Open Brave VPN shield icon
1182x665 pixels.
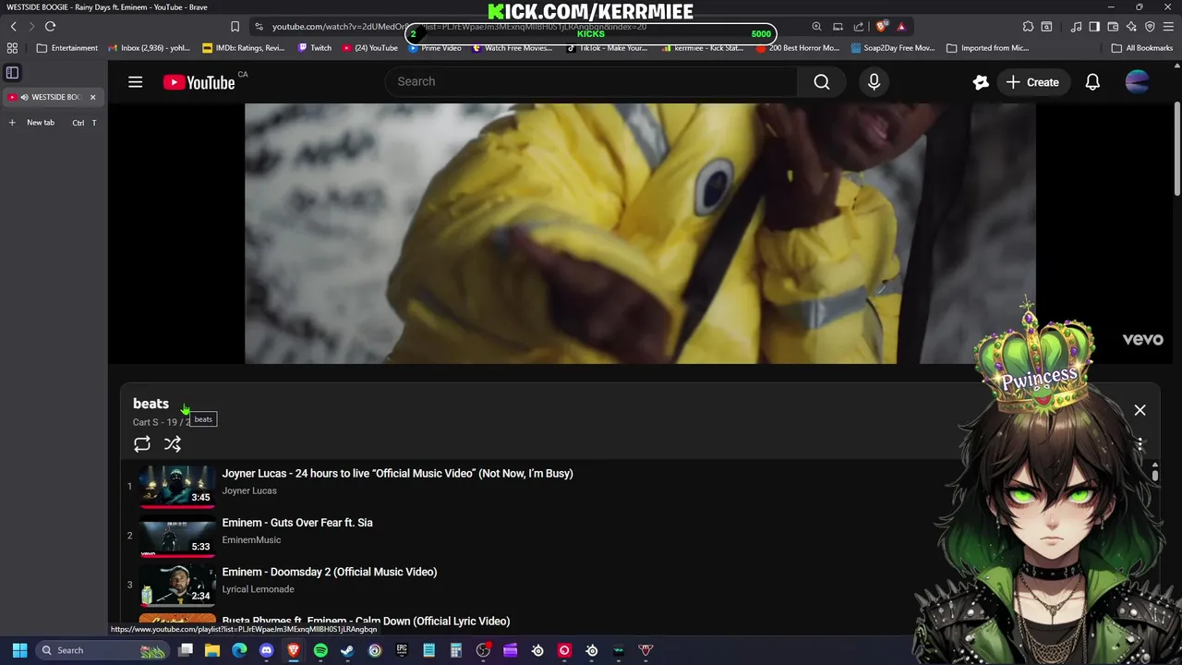[1150, 27]
